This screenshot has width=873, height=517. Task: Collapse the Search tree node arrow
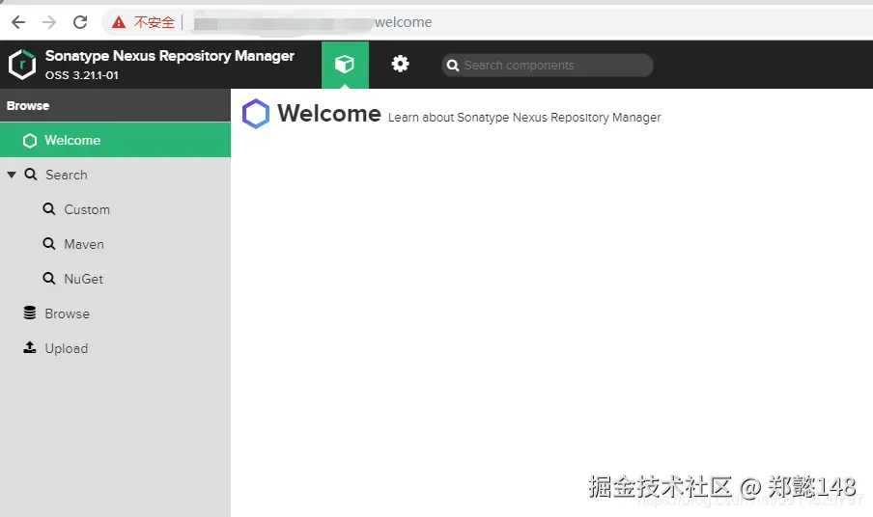12,175
